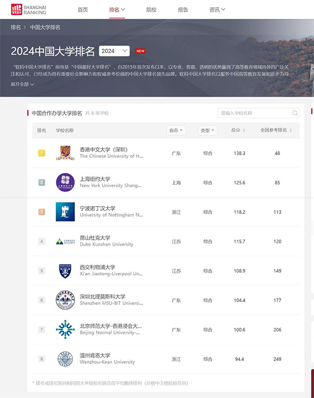Open 昆山杜克大学 school link
Image resolution: width=314 pixels, height=398 pixels.
tap(95, 238)
